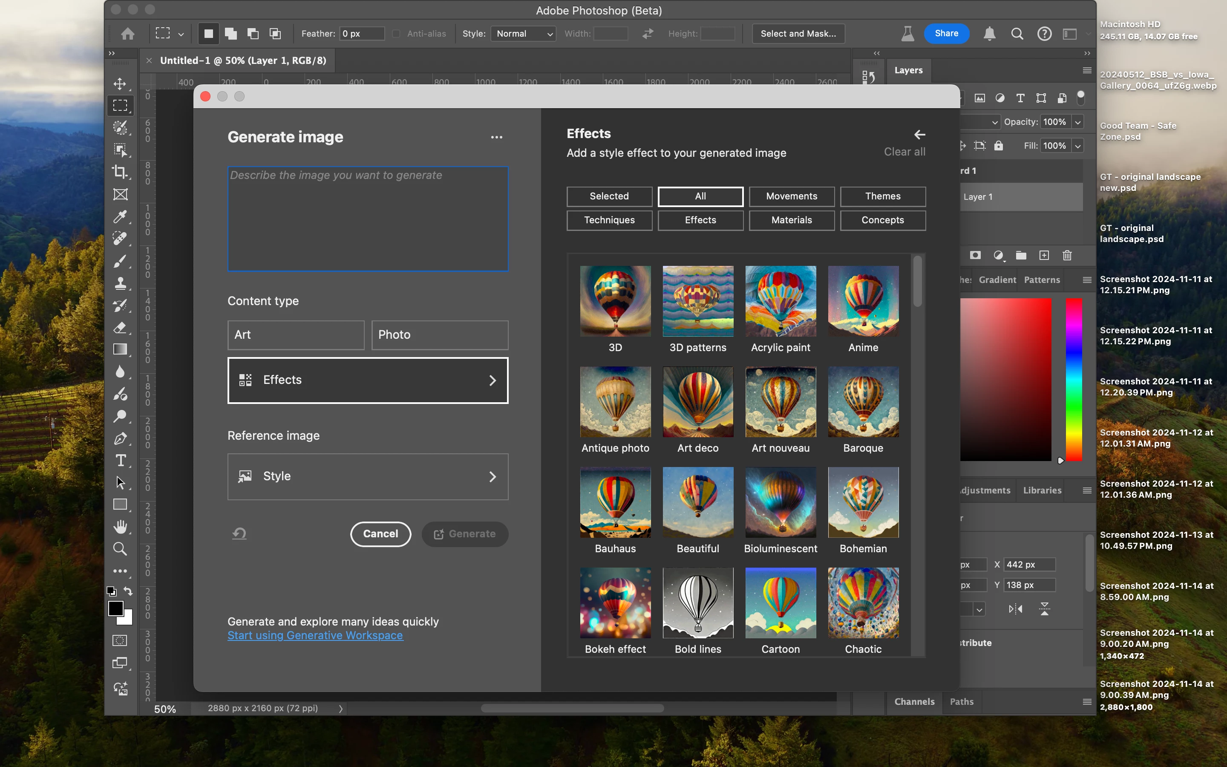This screenshot has height=767, width=1227.
Task: Select the Pen tool
Action: click(120, 438)
